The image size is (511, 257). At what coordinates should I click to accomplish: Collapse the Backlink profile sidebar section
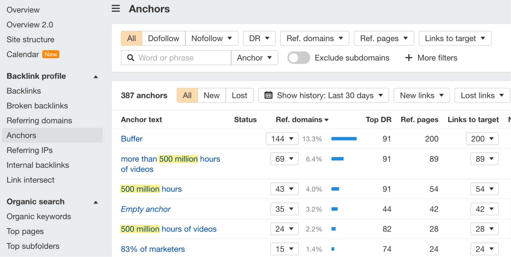click(x=96, y=76)
